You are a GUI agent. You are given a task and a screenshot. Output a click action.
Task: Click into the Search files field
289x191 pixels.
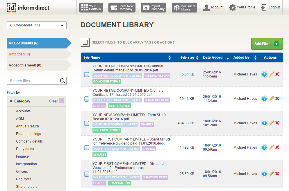tap(33, 81)
